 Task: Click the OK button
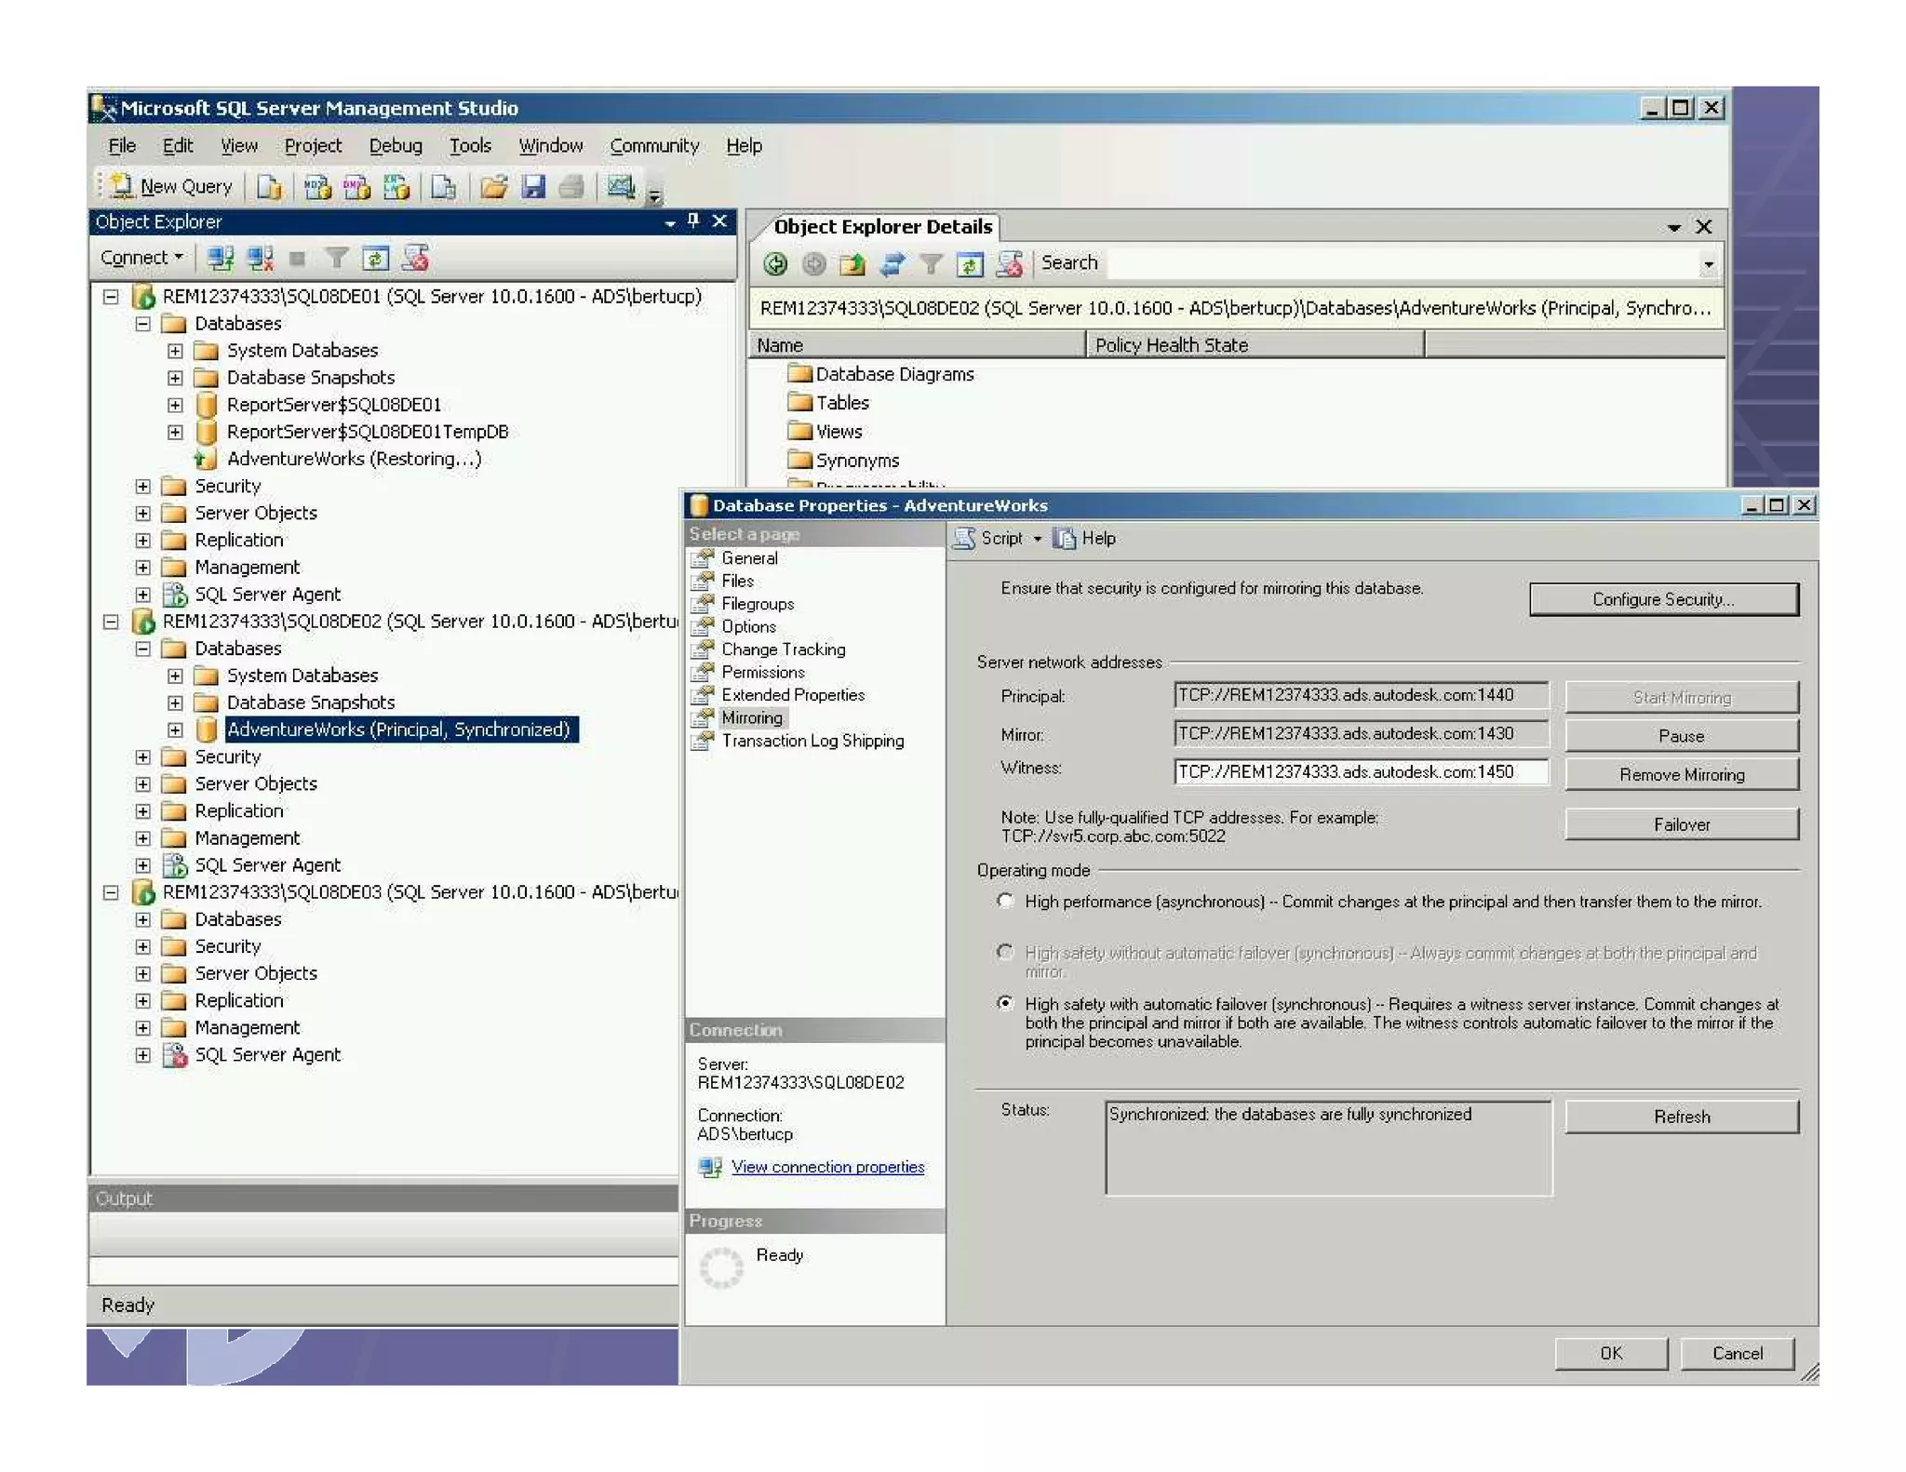tap(1611, 1353)
